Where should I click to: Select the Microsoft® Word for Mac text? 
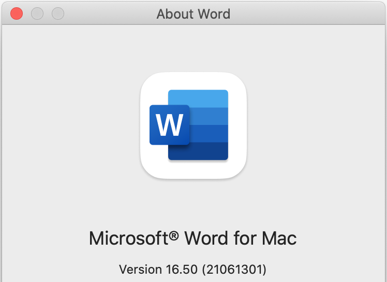(193, 238)
